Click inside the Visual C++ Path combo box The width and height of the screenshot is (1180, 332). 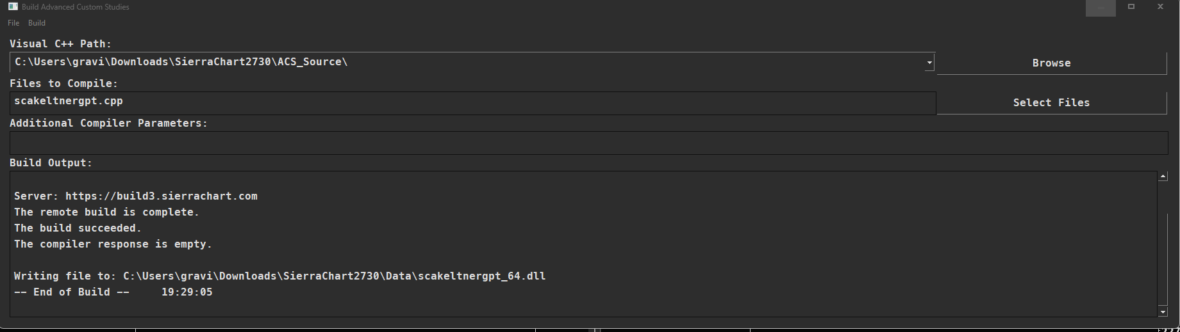[x=449, y=62]
